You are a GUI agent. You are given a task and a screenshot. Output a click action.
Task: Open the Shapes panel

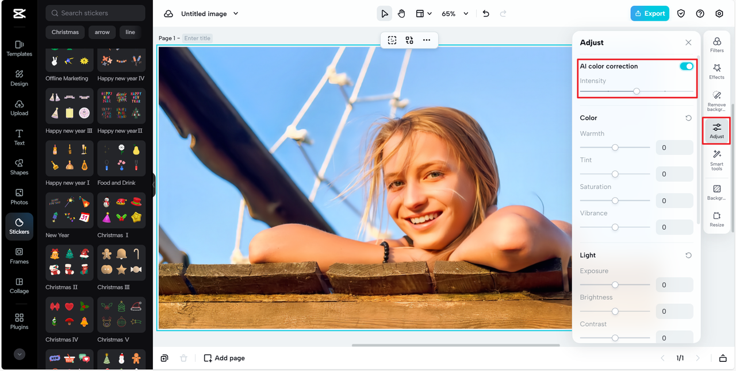click(x=19, y=167)
